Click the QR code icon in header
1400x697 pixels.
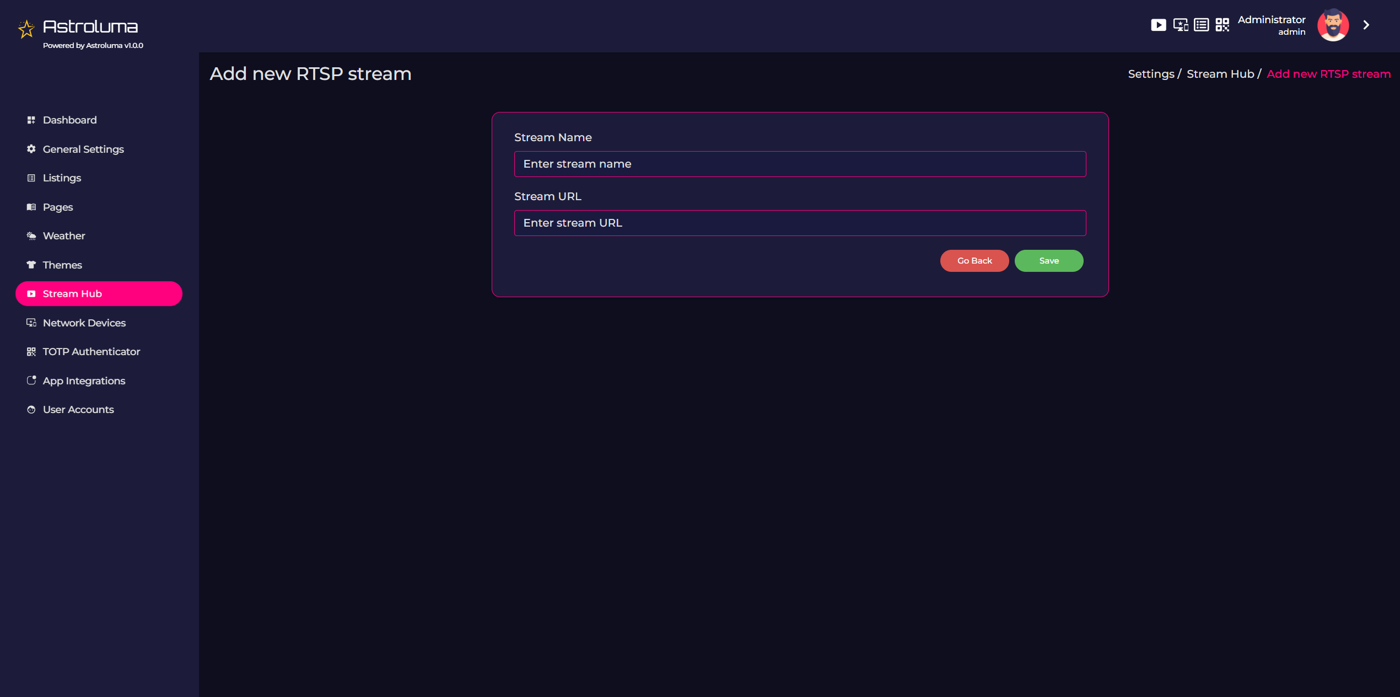click(1222, 25)
